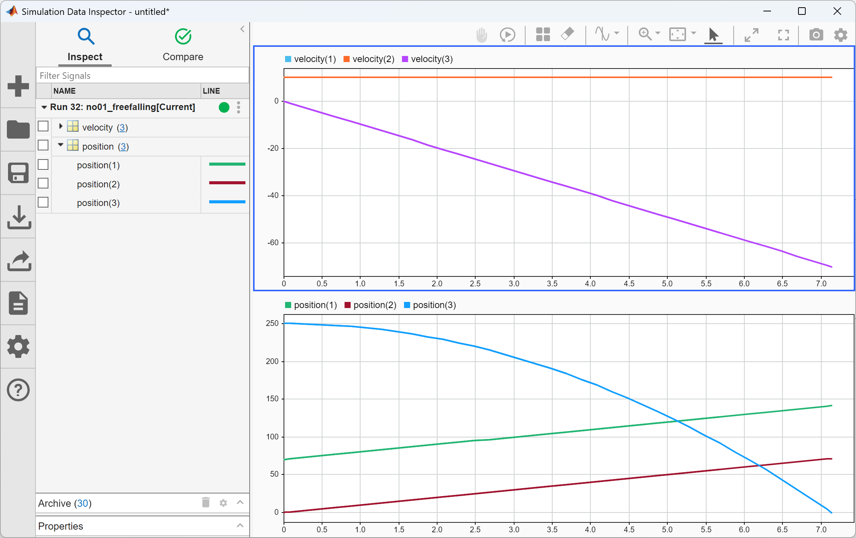
Task: Check the position(3) signal checkbox
Action: (x=43, y=203)
